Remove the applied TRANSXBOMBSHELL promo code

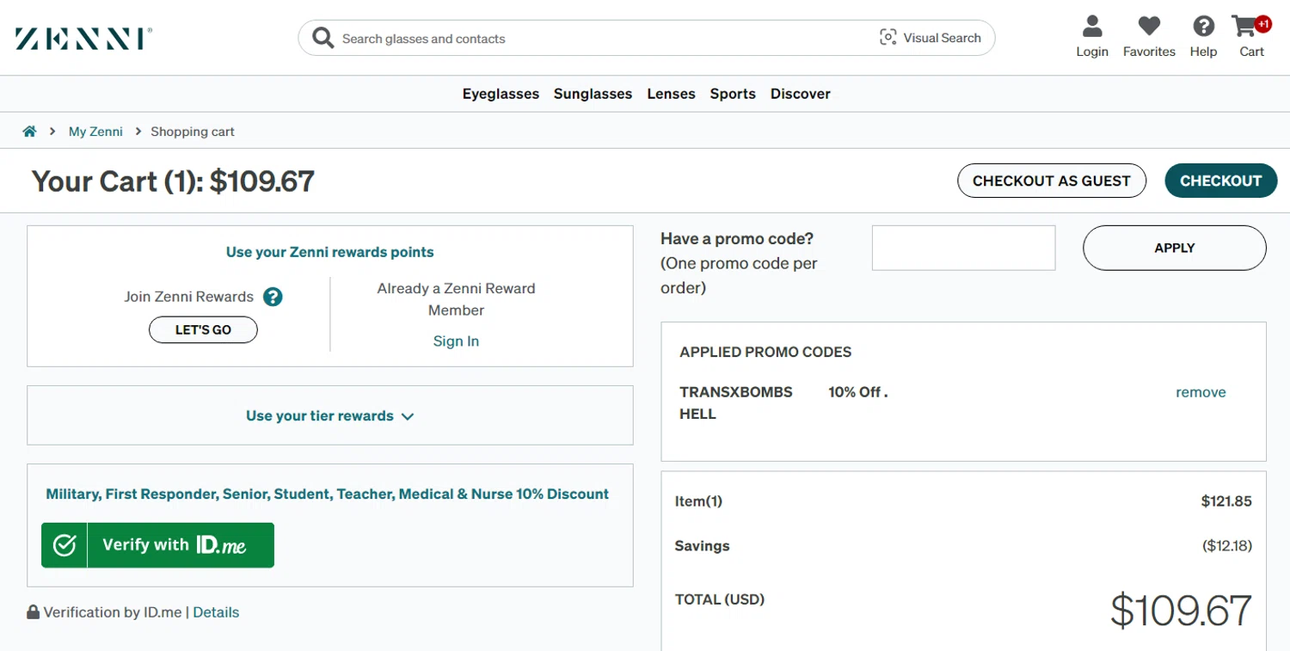(1201, 392)
